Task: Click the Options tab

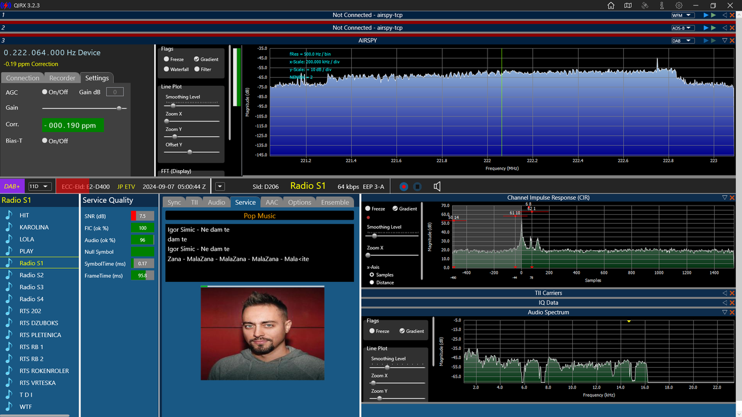Action: click(x=300, y=202)
